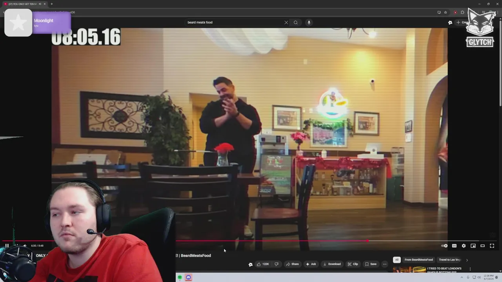
Task: Click the install app icon in address bar
Action: [439, 12]
